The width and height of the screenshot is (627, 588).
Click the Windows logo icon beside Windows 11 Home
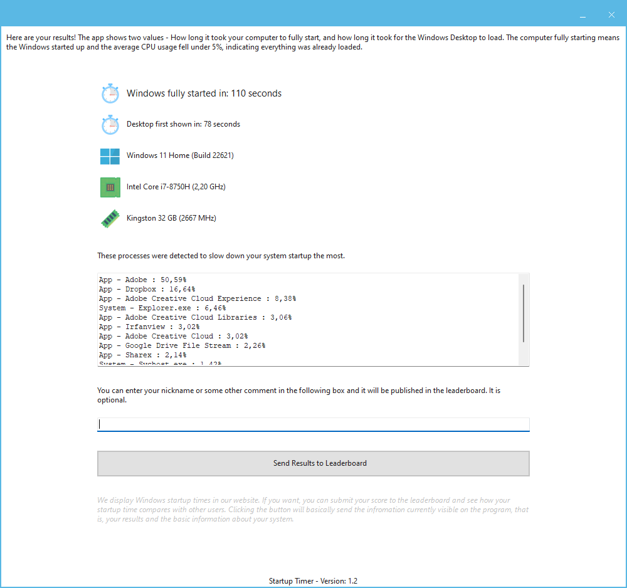pos(110,156)
